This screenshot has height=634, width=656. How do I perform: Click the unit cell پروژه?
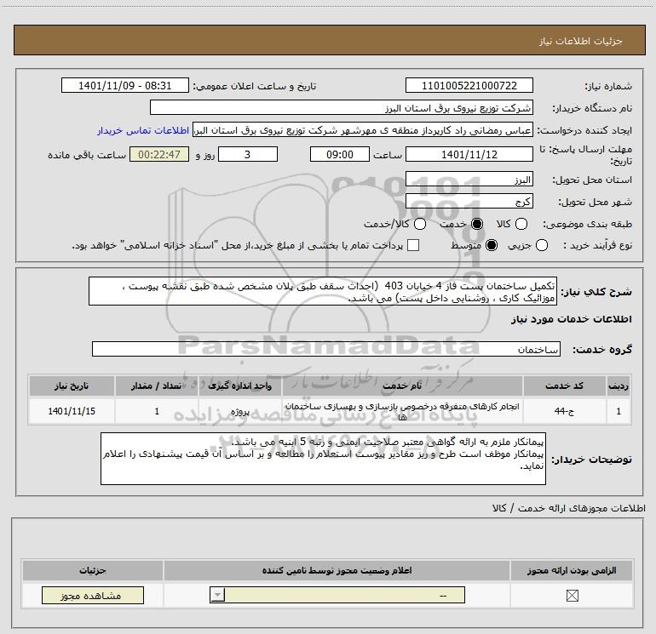click(x=239, y=411)
